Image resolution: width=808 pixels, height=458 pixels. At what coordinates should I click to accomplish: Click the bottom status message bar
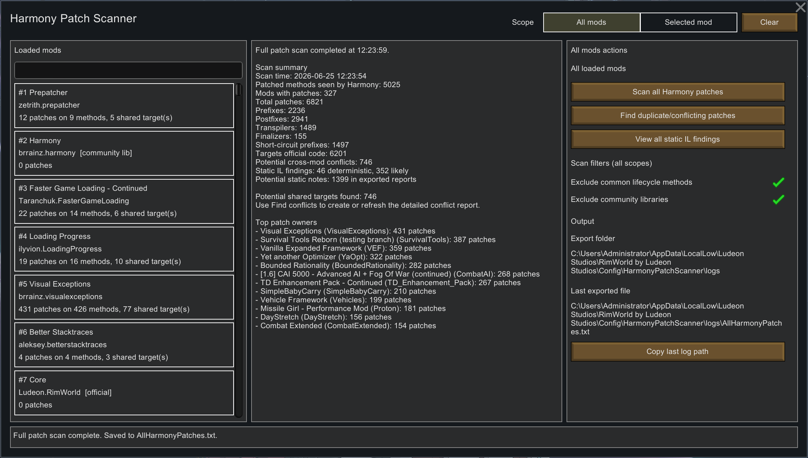404,437
